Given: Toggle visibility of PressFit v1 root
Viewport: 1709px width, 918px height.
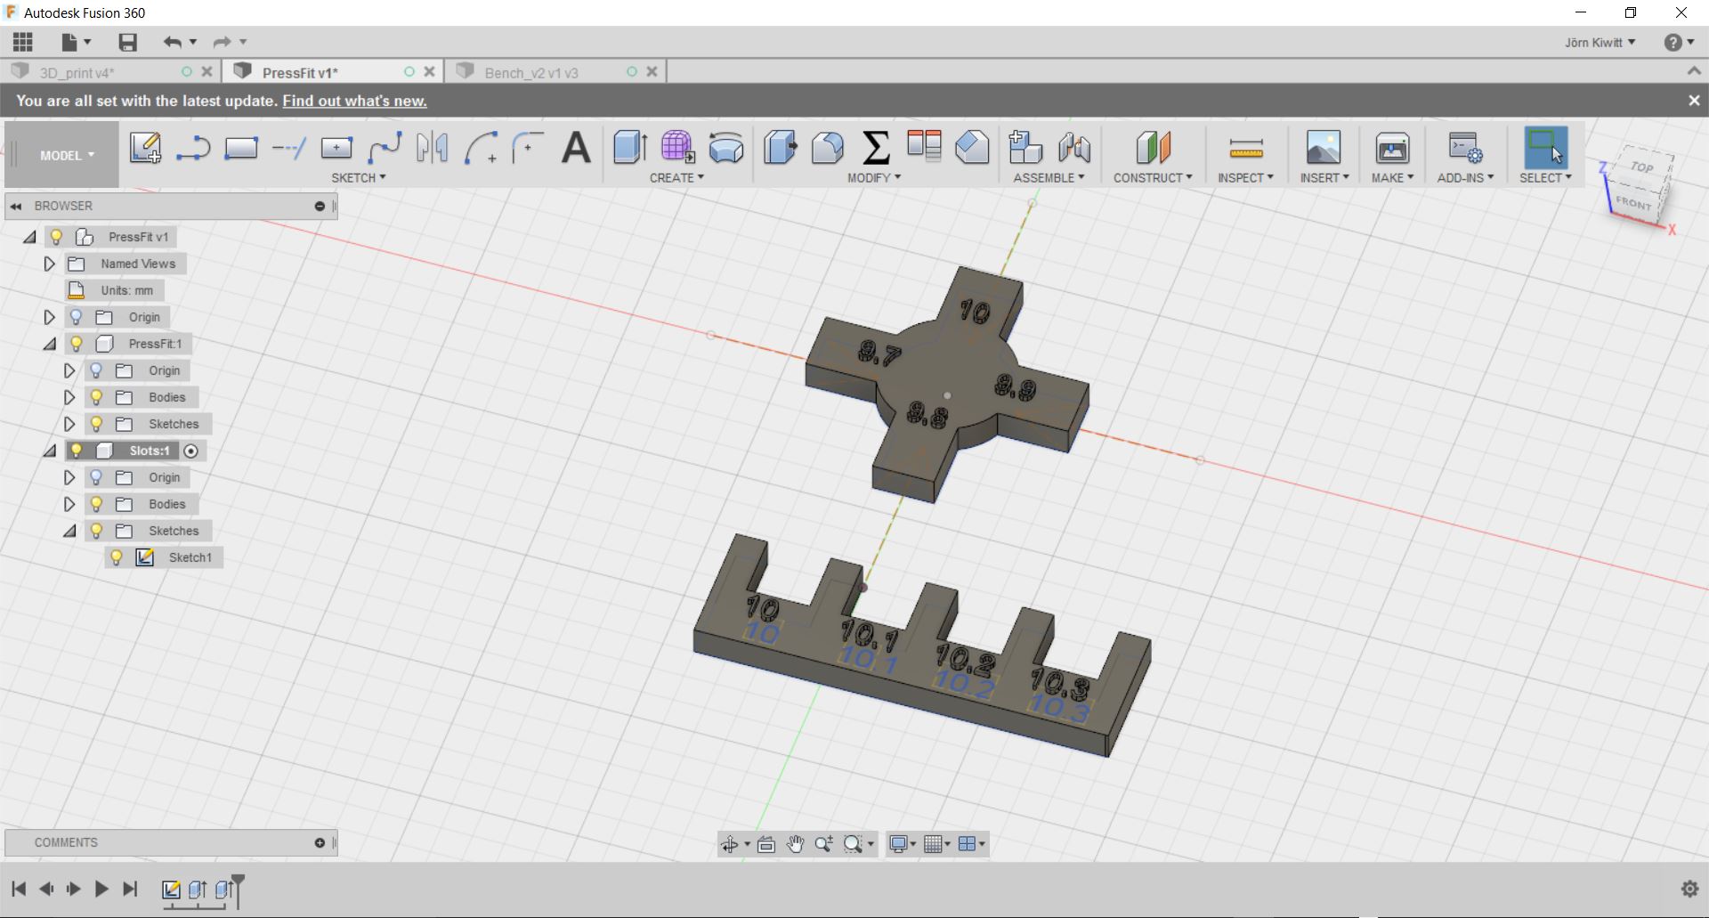Looking at the screenshot, I should (x=57, y=237).
